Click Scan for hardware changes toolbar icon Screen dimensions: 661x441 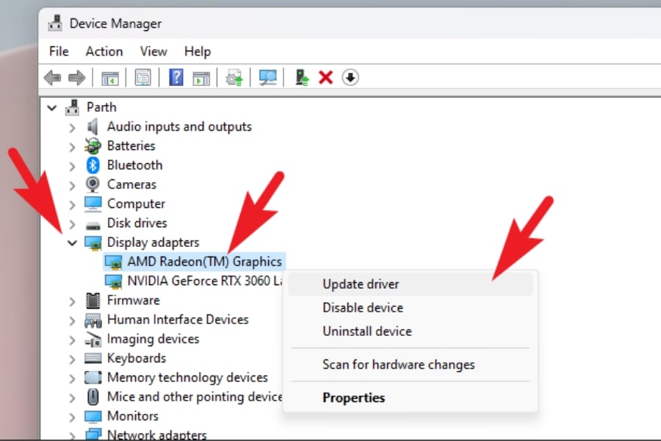[x=267, y=77]
